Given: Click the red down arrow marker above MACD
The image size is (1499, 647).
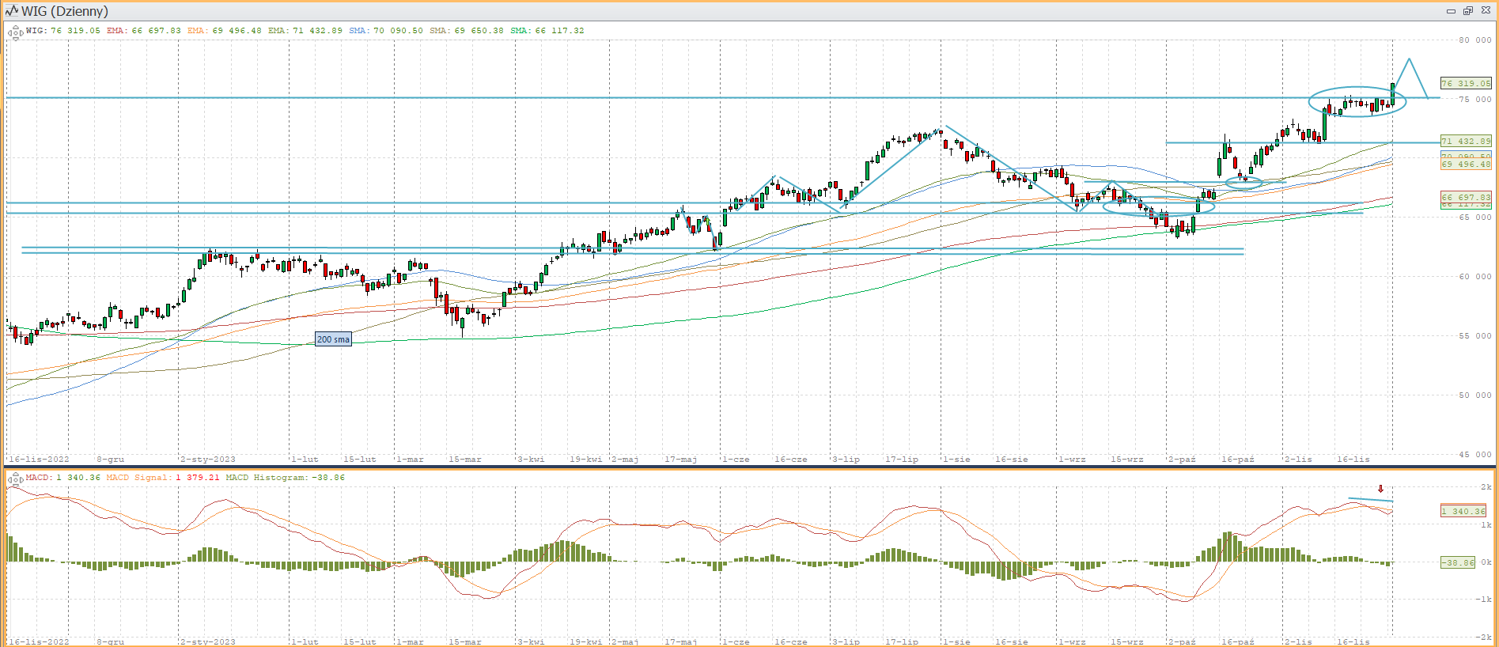Looking at the screenshot, I should (x=1380, y=489).
